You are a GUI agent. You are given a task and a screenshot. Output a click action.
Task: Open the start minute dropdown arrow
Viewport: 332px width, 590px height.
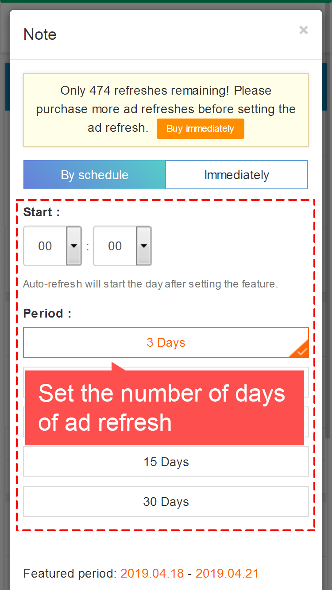(144, 246)
